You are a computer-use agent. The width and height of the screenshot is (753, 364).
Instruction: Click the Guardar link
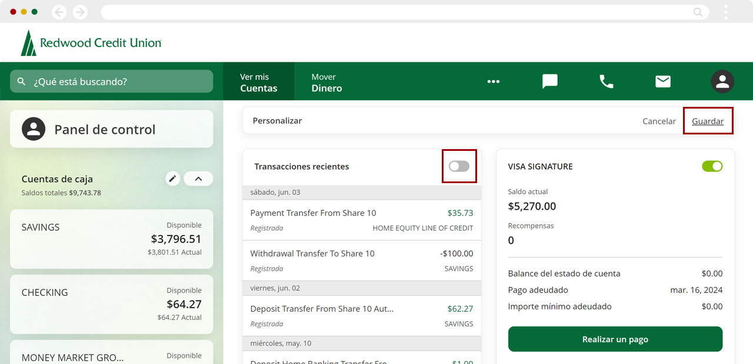(708, 121)
